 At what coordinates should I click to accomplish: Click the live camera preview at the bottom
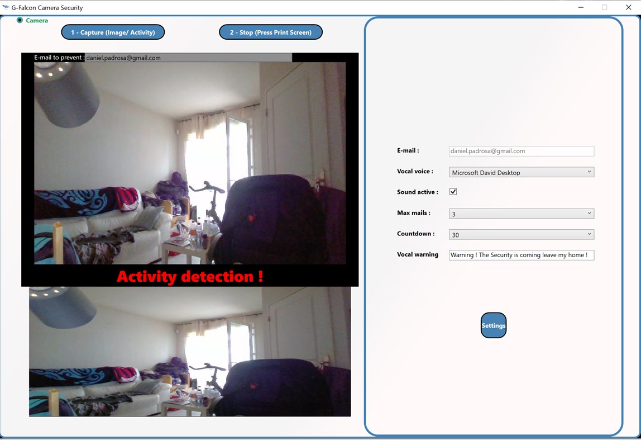tap(190, 352)
